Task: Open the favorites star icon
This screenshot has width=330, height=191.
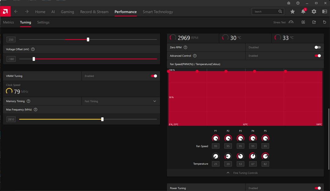Action: tap(292, 12)
